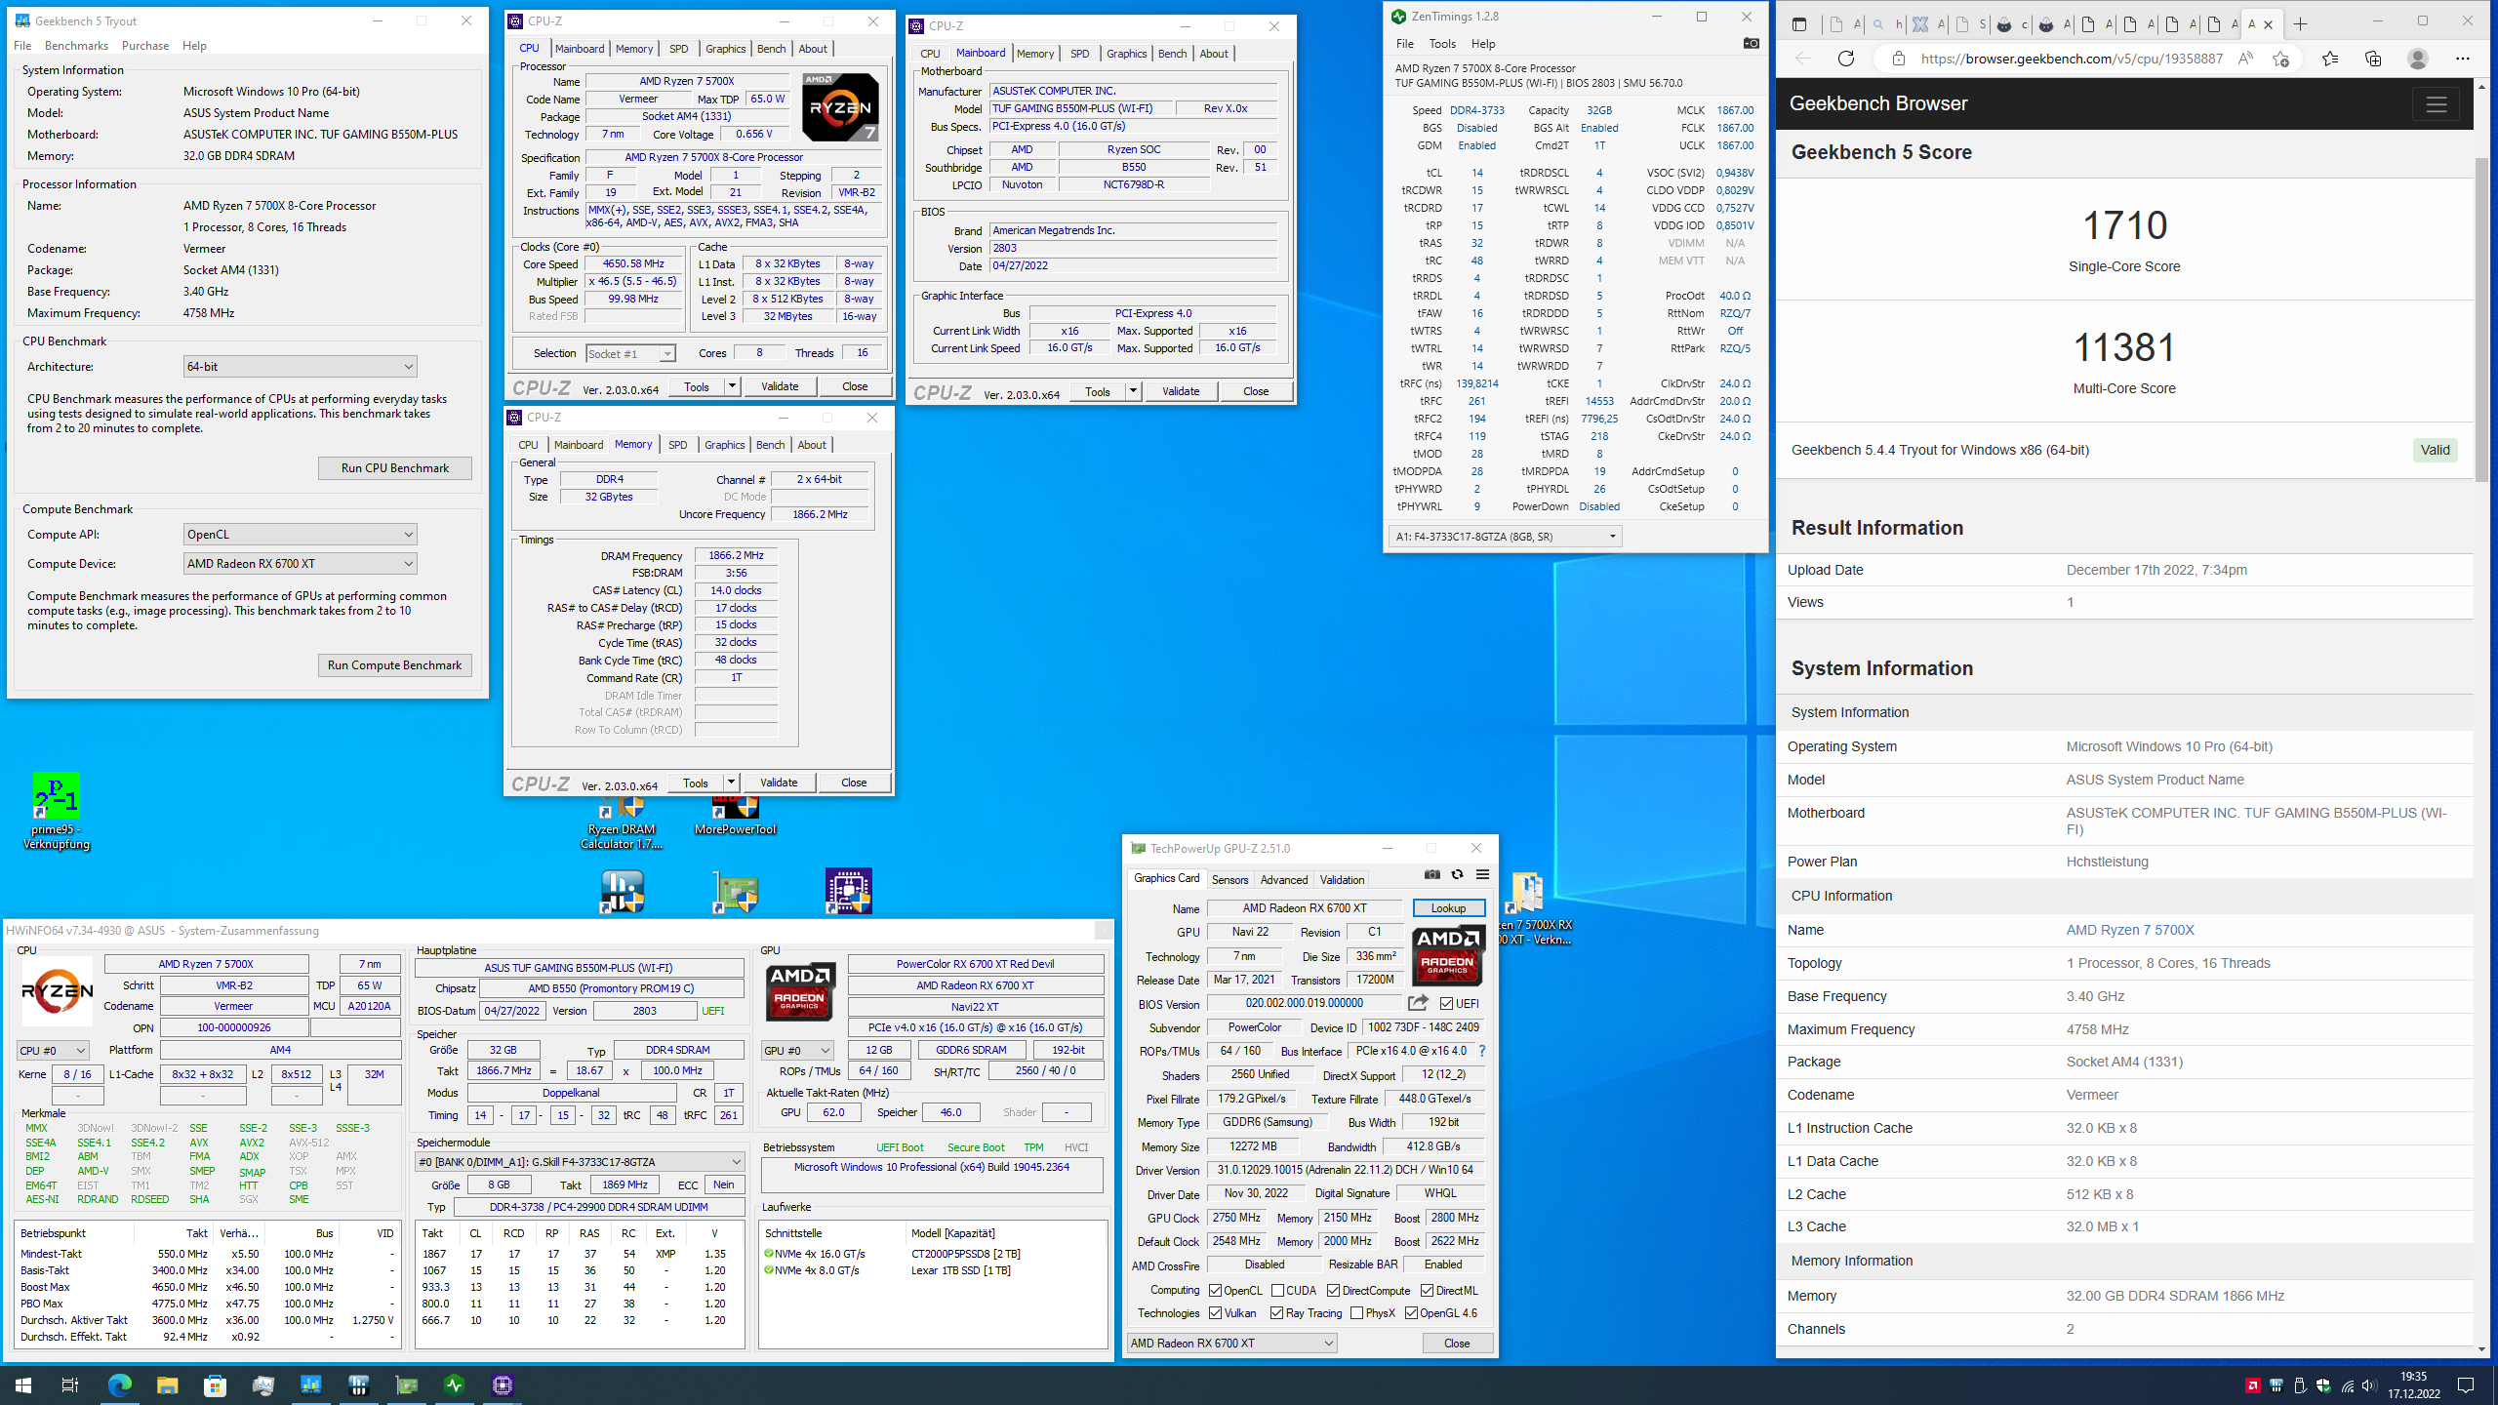Open Edge tab actions menu icon
Screen dimensions: 2498x1405
[x=1799, y=23]
